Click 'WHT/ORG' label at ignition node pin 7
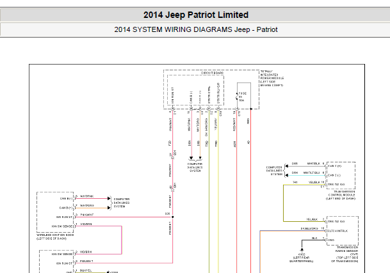The height and width of the screenshot is (273, 390). [x=87, y=205]
